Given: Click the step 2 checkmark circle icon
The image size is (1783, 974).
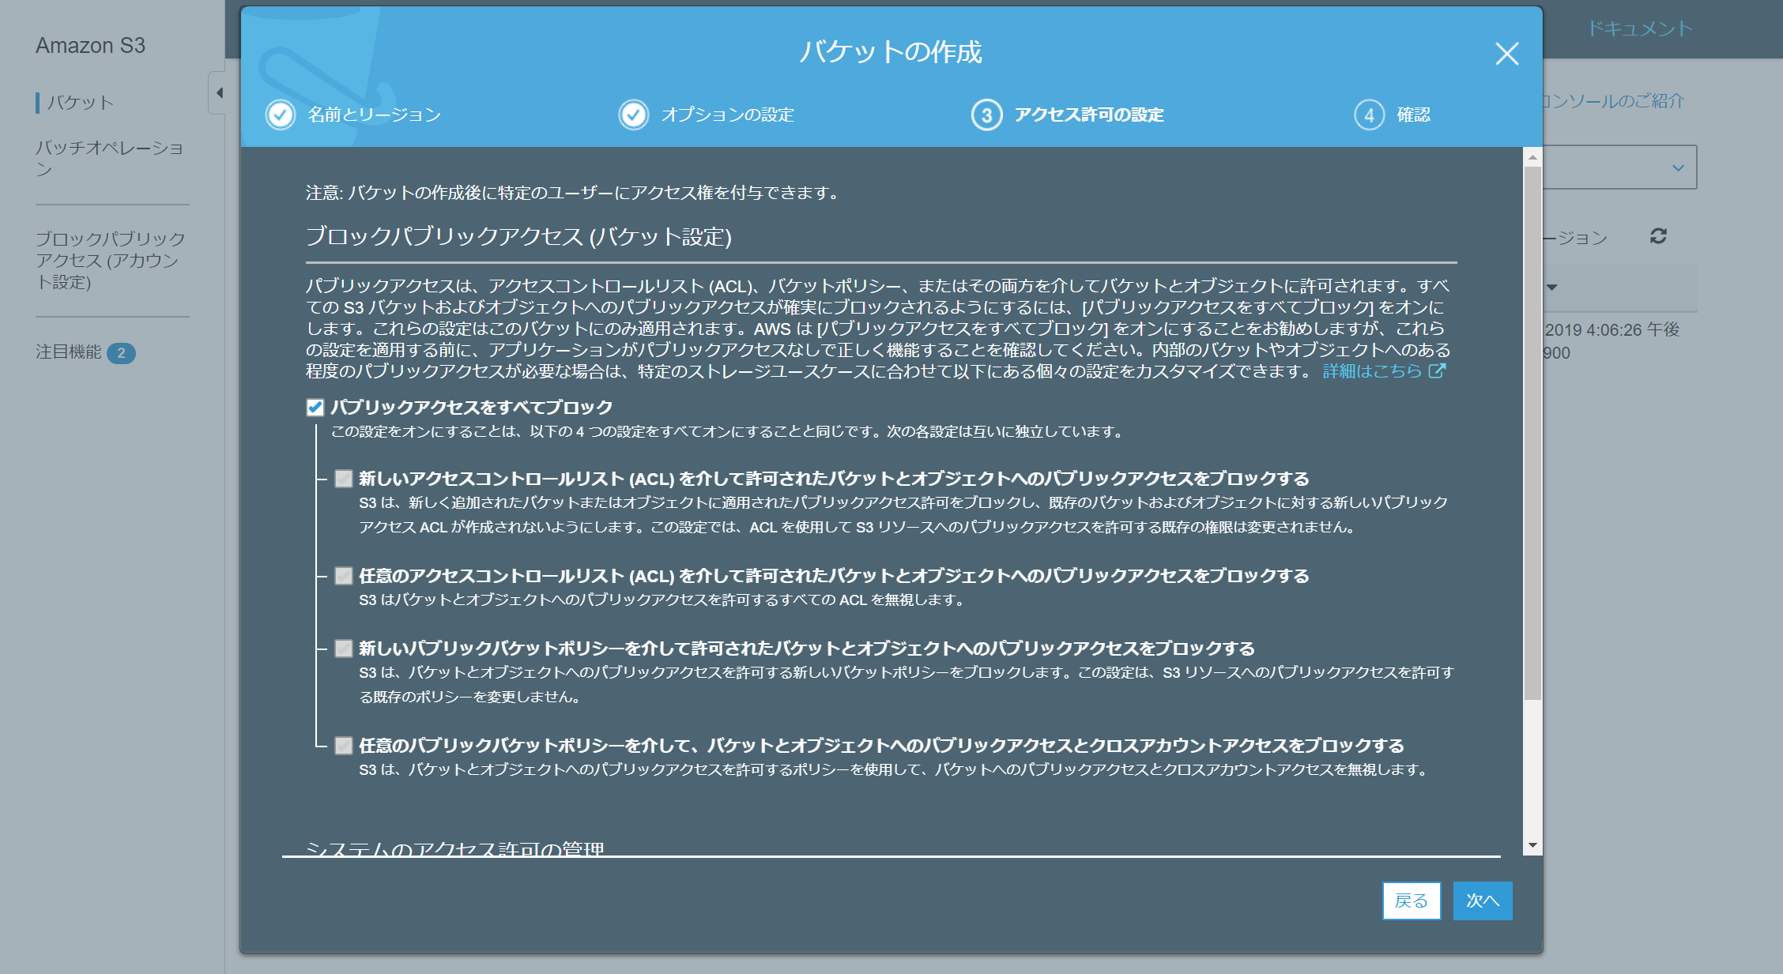Looking at the screenshot, I should coord(633,115).
